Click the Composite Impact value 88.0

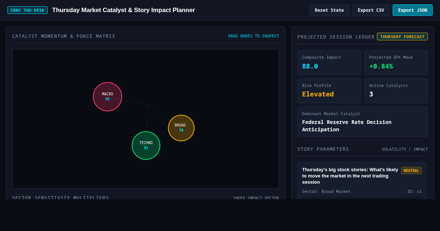pyautogui.click(x=310, y=66)
